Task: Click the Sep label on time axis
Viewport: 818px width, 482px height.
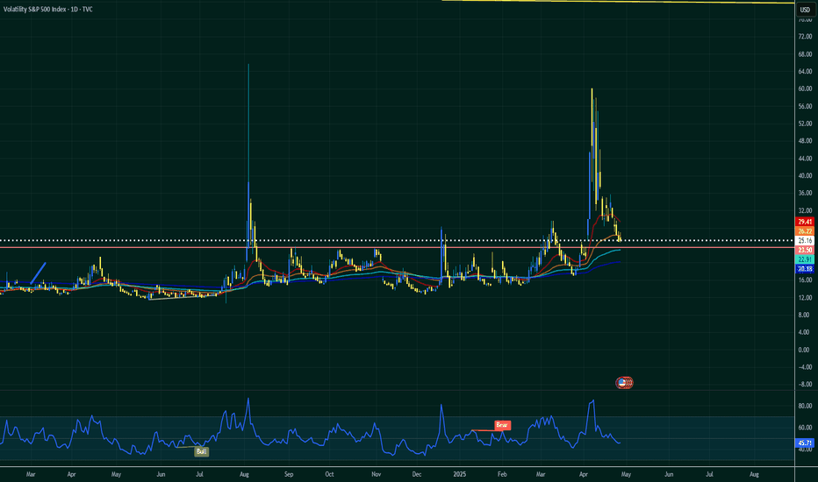Action: pyautogui.click(x=289, y=474)
